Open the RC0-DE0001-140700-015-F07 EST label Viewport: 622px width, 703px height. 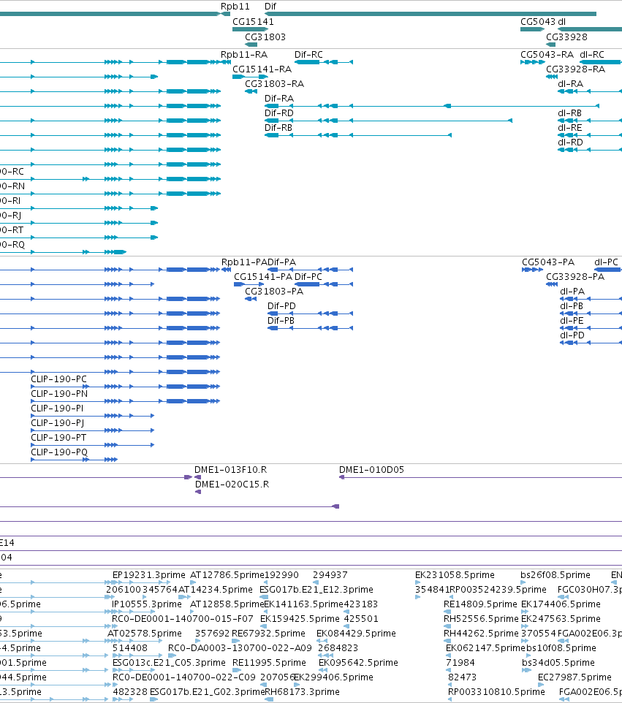[183, 619]
